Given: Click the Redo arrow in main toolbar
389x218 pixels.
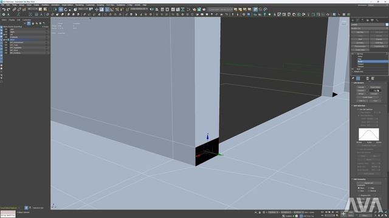Looking at the screenshot, I should tap(9, 10).
